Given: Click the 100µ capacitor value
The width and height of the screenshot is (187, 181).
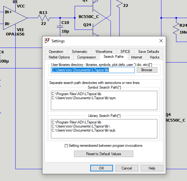Looking at the screenshot, I should (x=4, y=61).
